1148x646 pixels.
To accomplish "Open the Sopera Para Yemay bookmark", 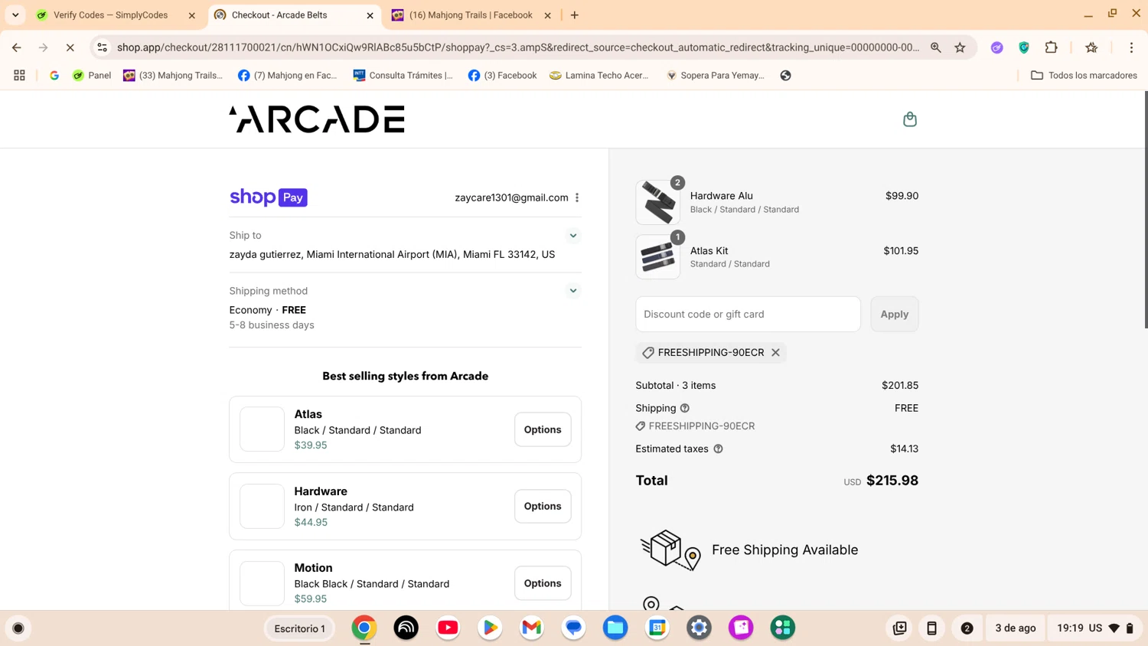I will 716,76.
